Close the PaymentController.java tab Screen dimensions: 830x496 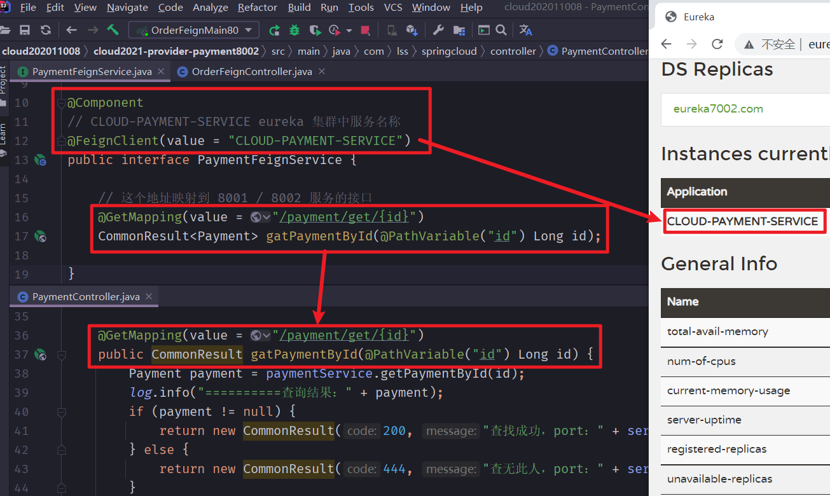click(x=149, y=297)
